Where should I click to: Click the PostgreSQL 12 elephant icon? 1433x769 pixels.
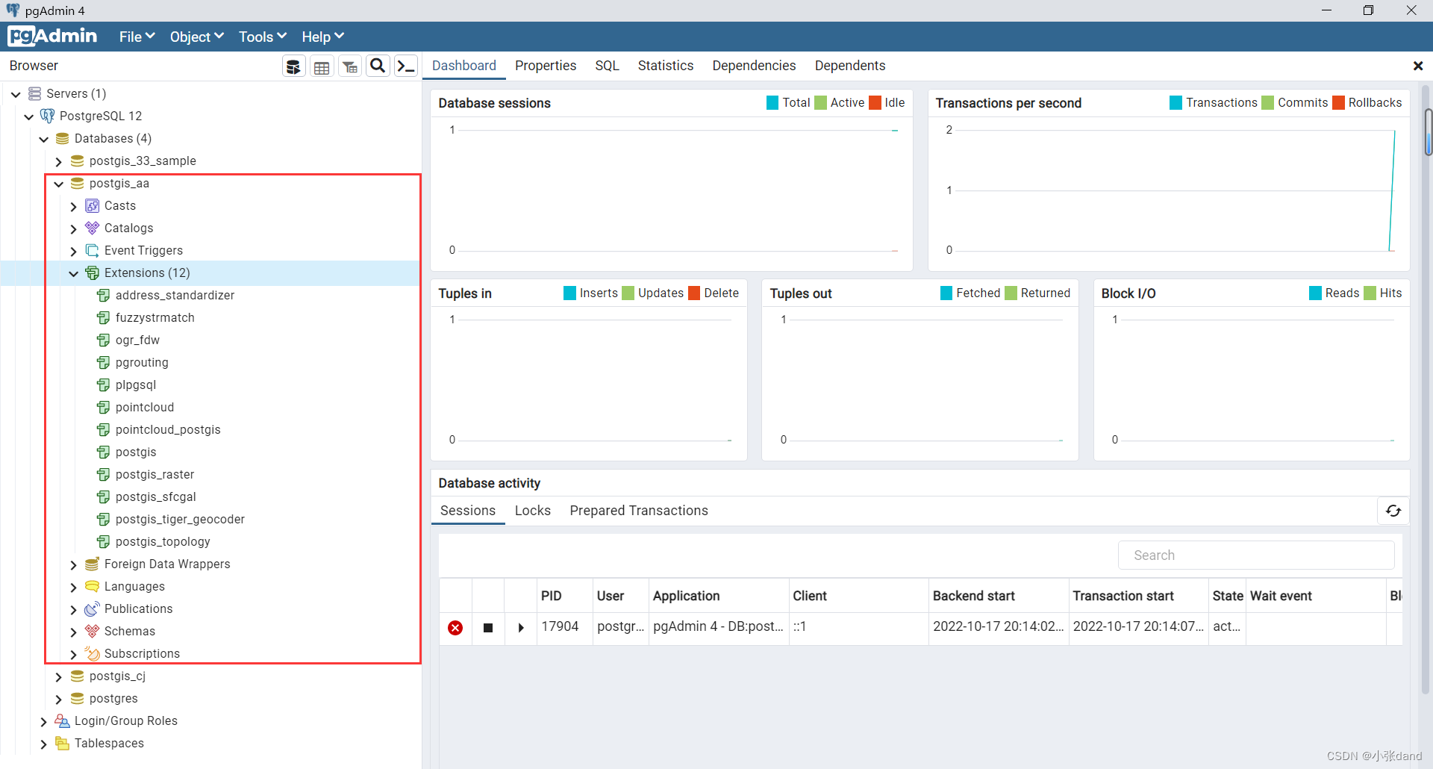tap(48, 116)
